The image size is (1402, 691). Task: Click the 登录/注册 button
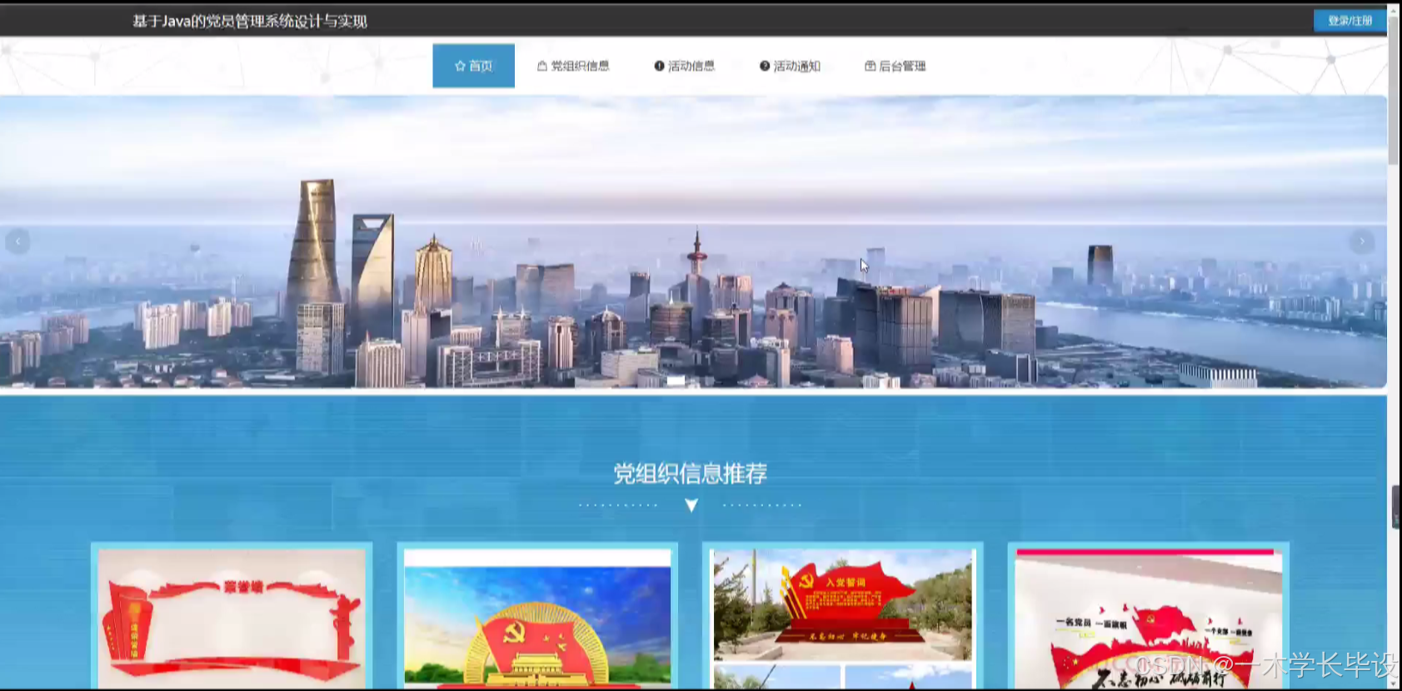pos(1350,21)
